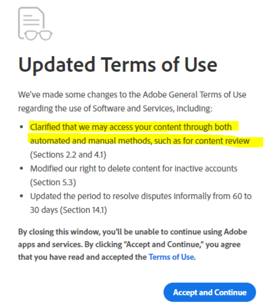The width and height of the screenshot is (274, 307).
Task: Click "regarding the use of Software and Services" line
Action: 115,108
